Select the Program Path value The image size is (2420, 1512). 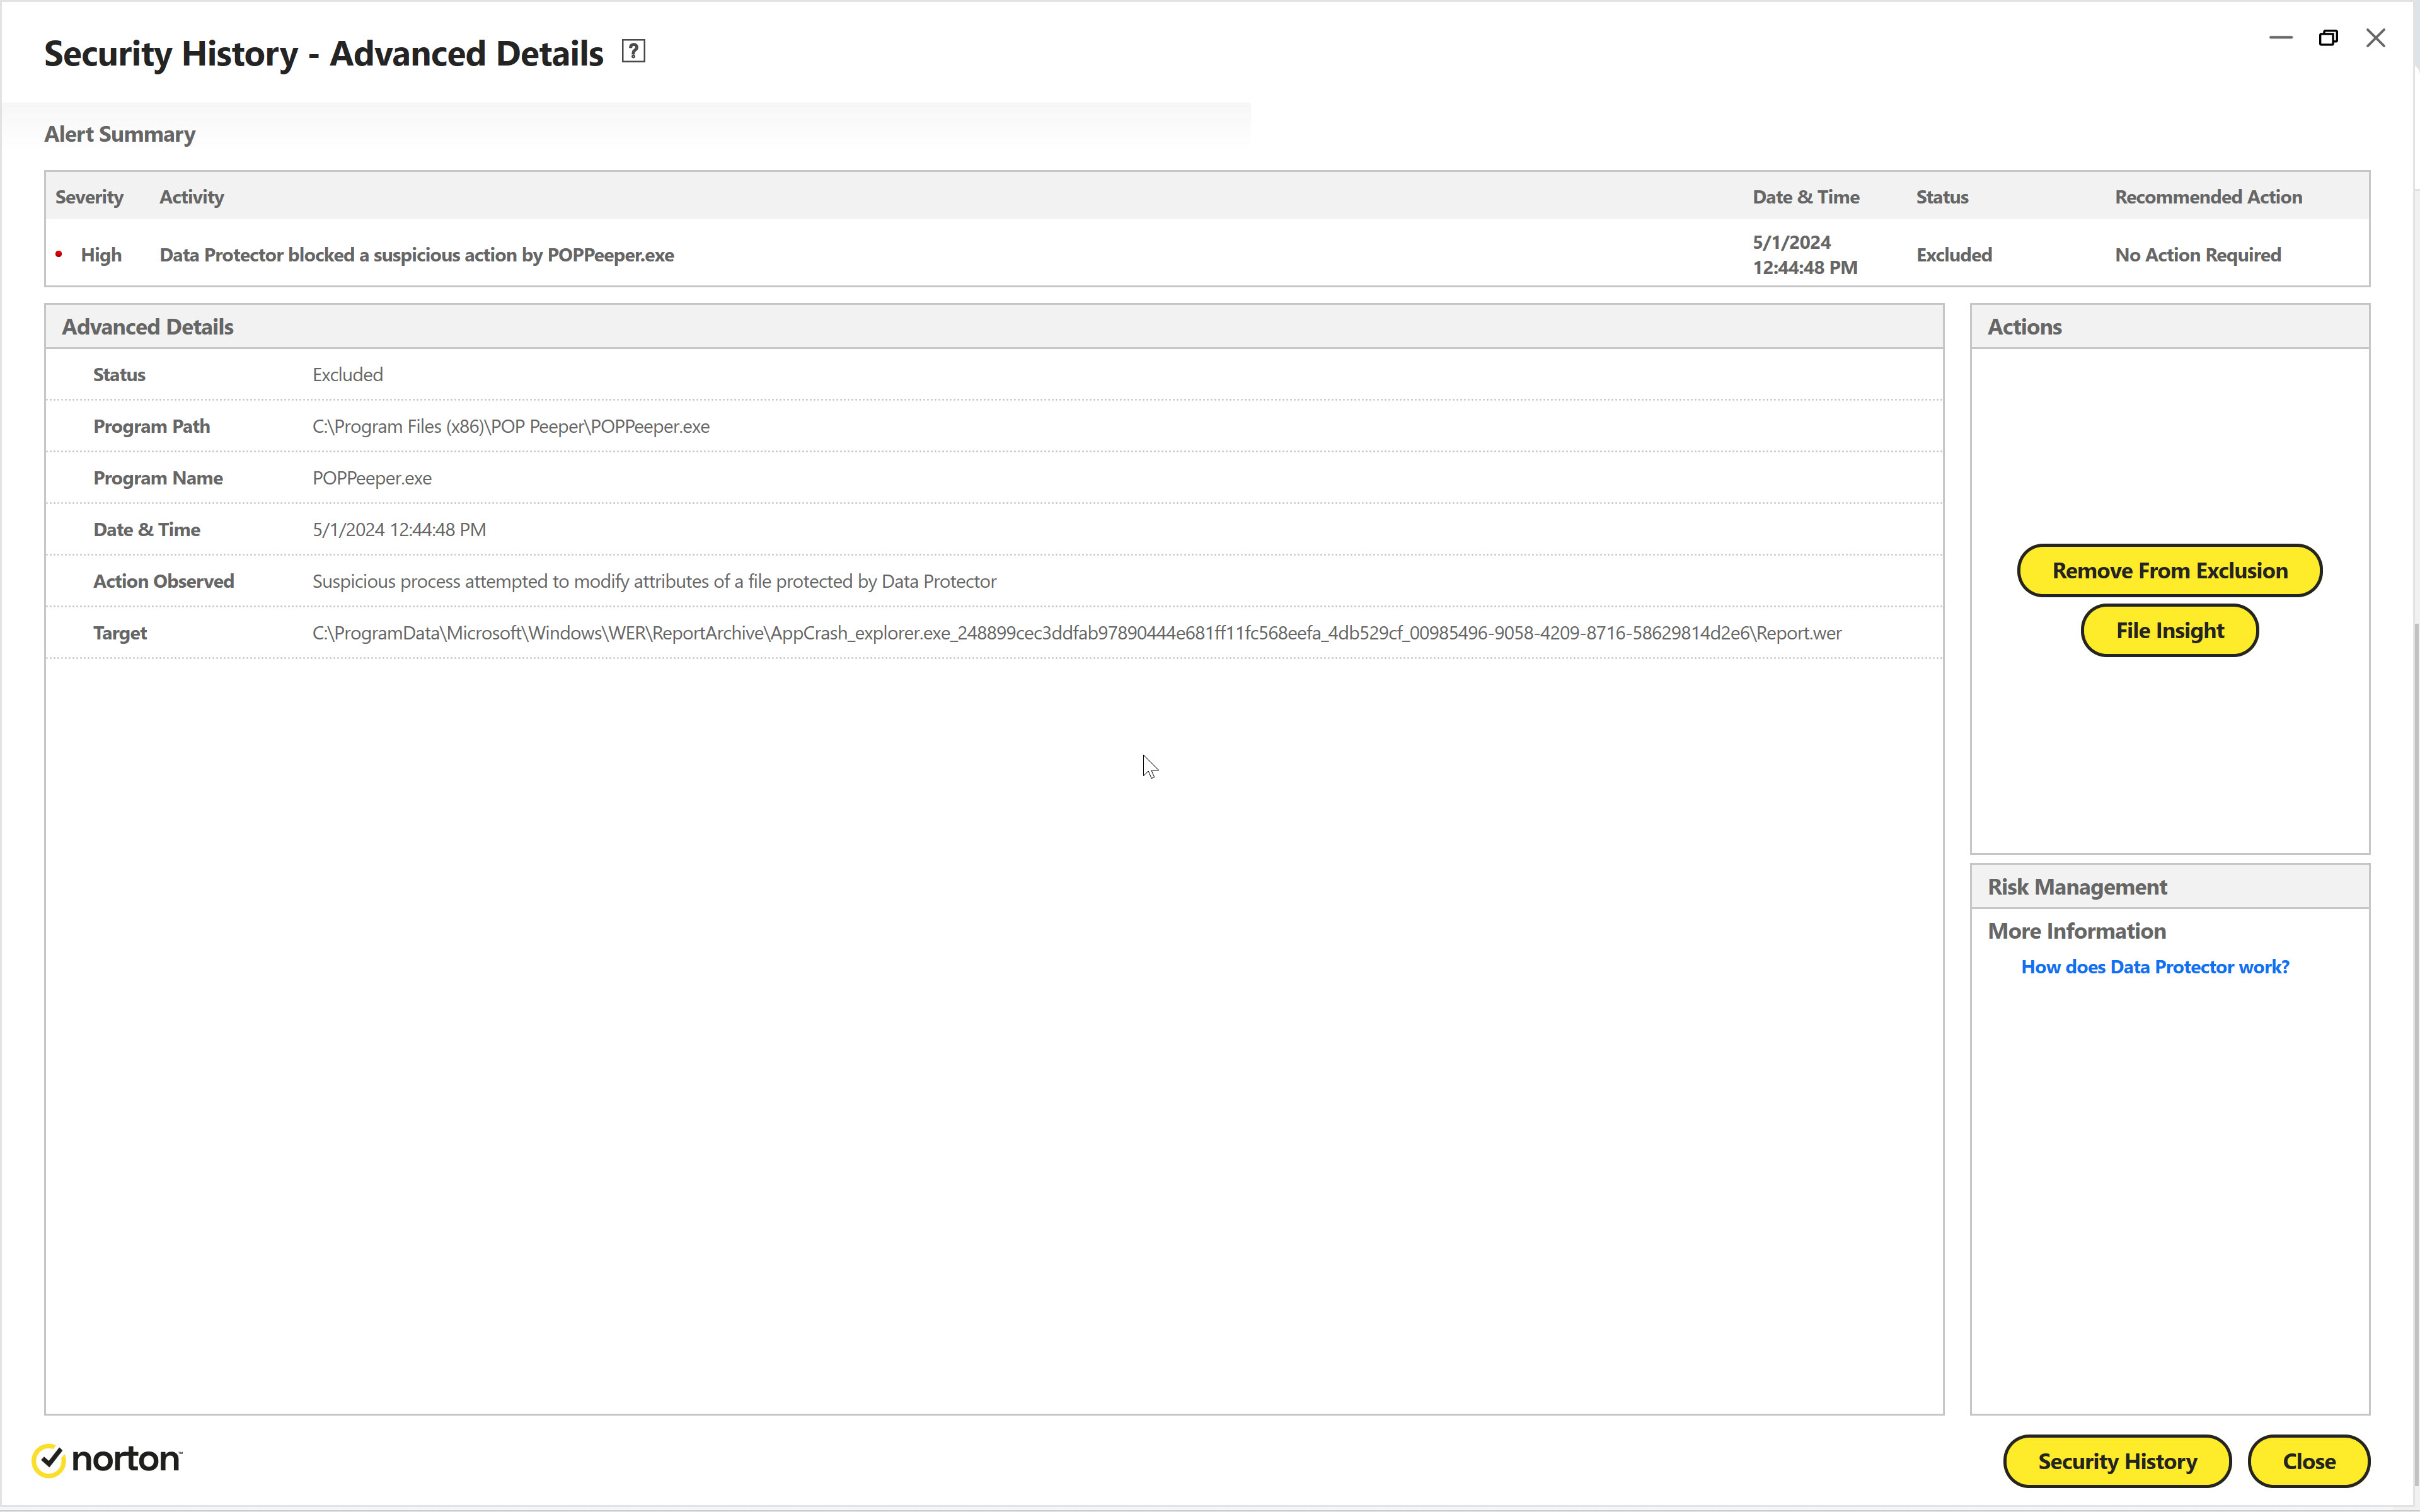(511, 426)
